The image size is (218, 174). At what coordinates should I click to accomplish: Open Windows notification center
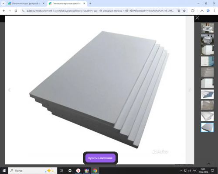212,171
